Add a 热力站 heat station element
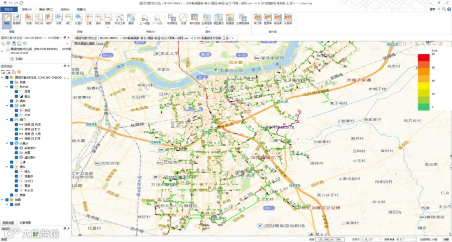Screen dimensions: 452x242 tap(39, 19)
